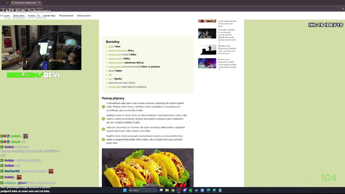Open the sušená cibule ingredient link
The image size is (345, 194).
click(x=115, y=59)
